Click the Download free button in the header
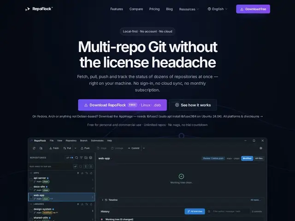 (x=253, y=9)
